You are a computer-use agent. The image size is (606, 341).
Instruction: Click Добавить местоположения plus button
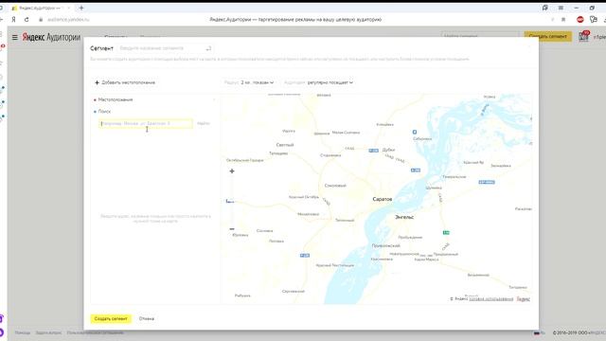tap(125, 82)
